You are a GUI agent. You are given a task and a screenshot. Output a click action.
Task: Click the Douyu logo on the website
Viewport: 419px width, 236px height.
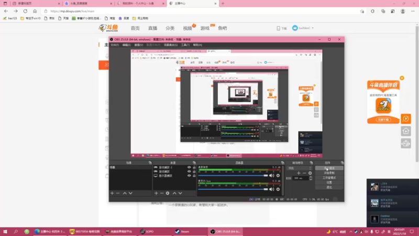[107, 28]
